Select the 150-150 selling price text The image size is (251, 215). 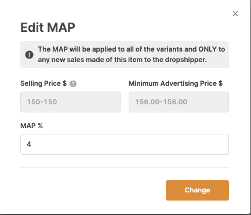click(x=42, y=102)
